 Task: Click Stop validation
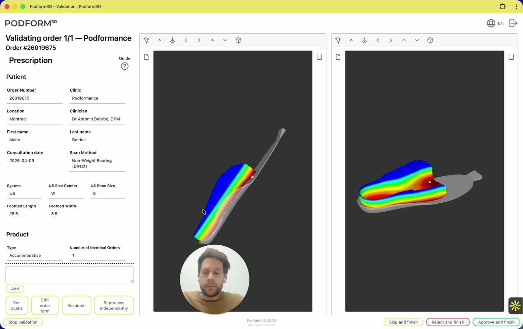pyautogui.click(x=23, y=322)
